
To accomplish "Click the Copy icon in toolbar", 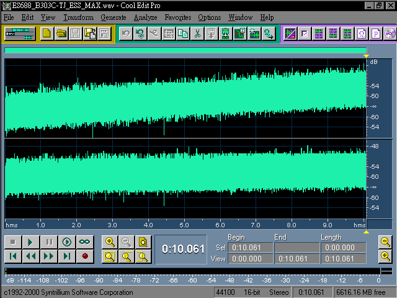I will click(183, 34).
